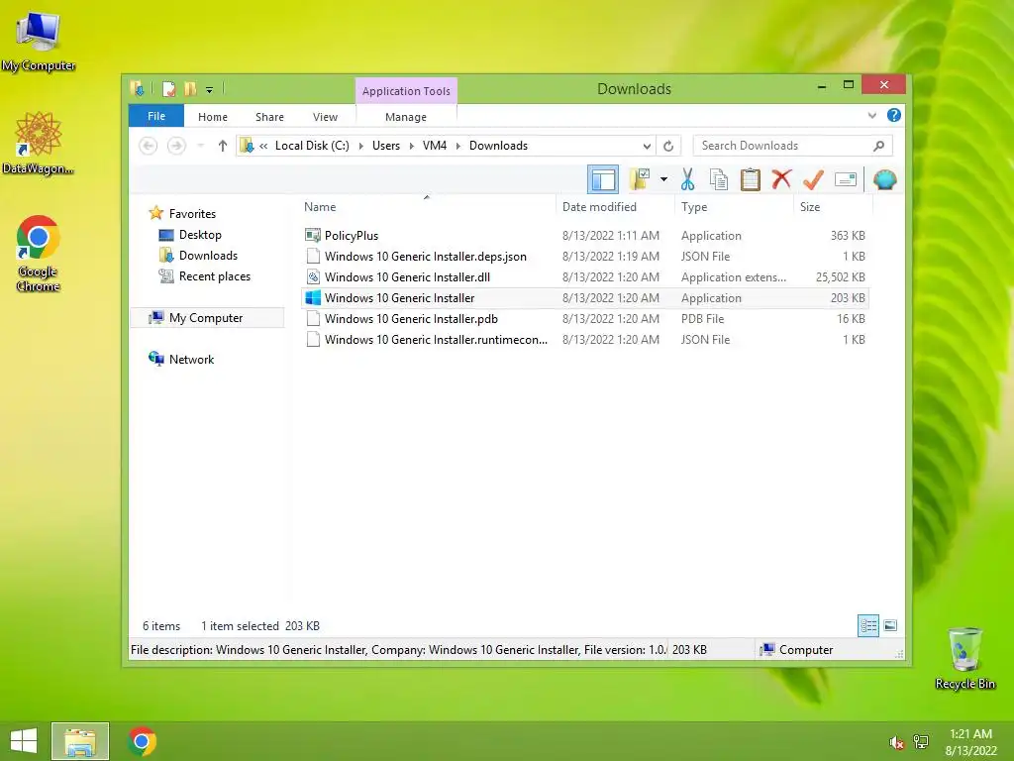Viewport: 1014px width, 761px height.
Task: Cut the selection with scissors icon
Action: coord(687,179)
